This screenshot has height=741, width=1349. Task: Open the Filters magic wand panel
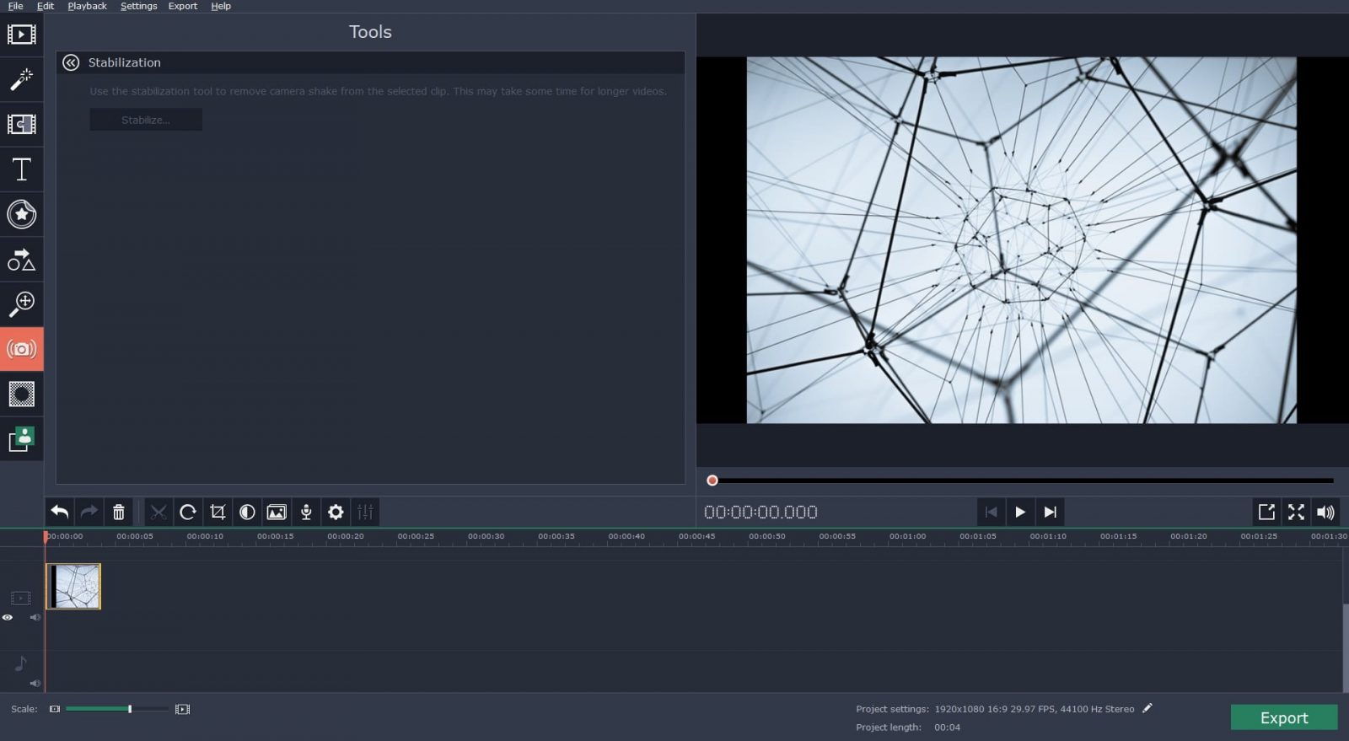click(21, 79)
